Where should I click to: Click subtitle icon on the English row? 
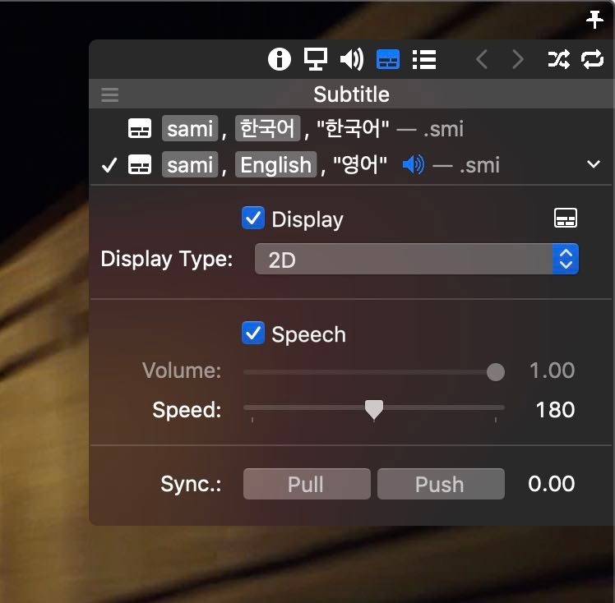[x=140, y=164]
